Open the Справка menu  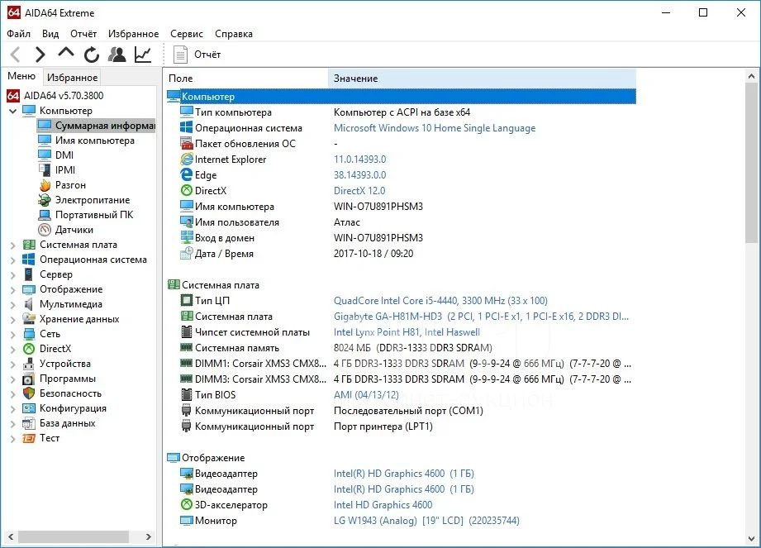point(234,34)
